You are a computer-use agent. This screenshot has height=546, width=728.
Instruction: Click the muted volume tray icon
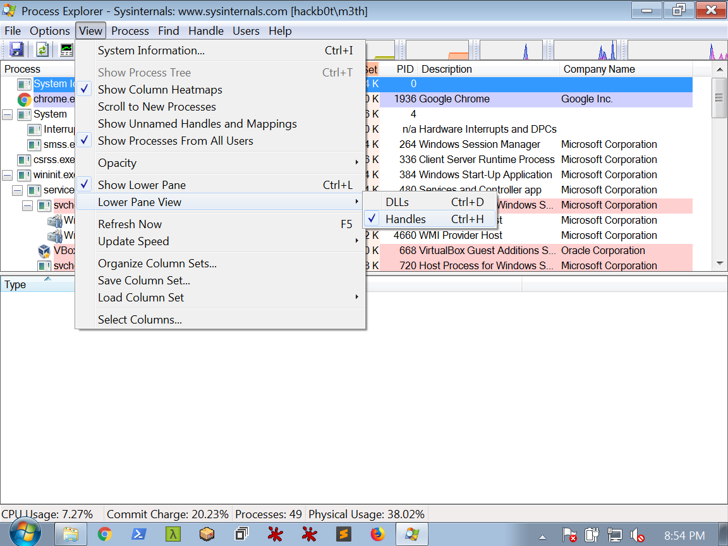click(637, 535)
